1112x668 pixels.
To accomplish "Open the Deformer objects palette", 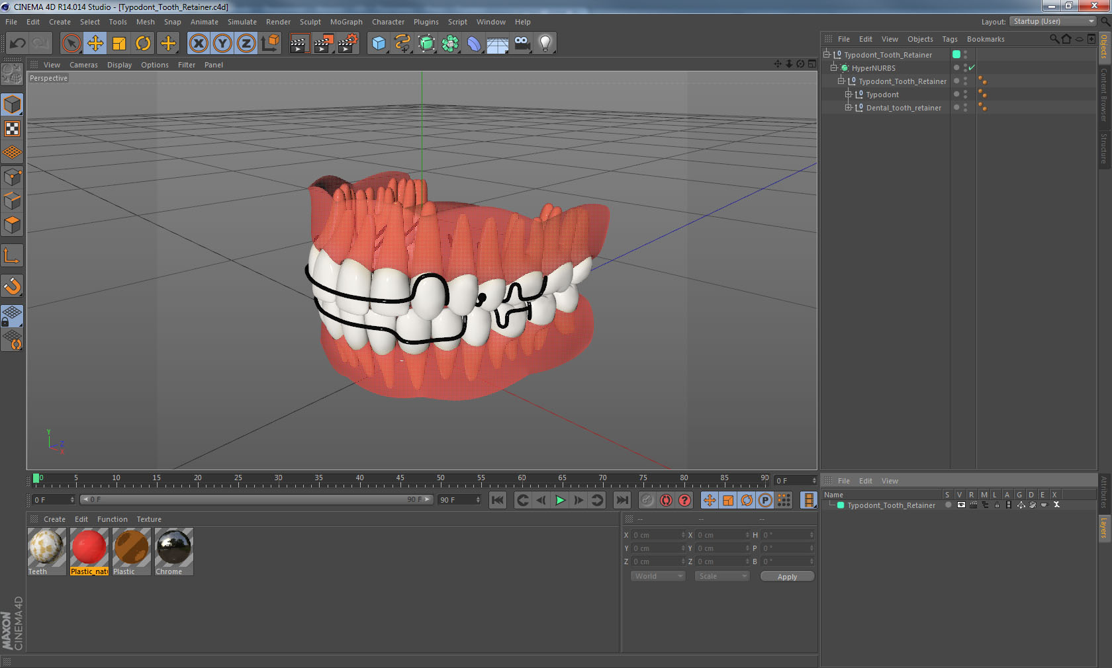I will (474, 44).
